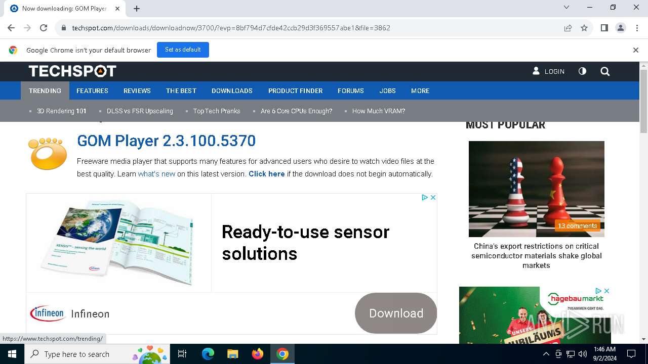Use Click here to start download
648x364 pixels.
tap(266, 174)
